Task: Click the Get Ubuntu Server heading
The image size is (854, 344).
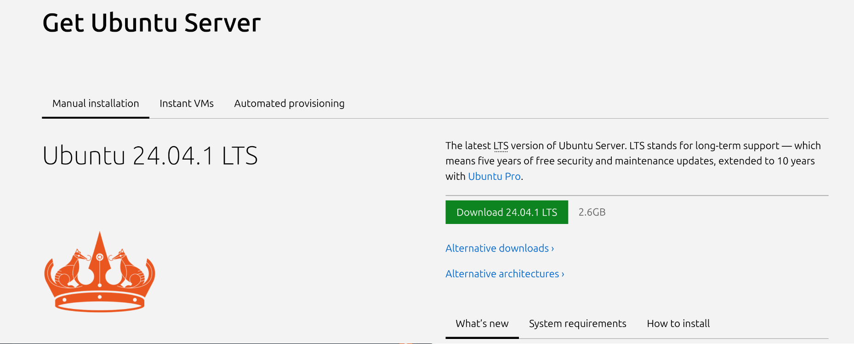Action: click(151, 22)
